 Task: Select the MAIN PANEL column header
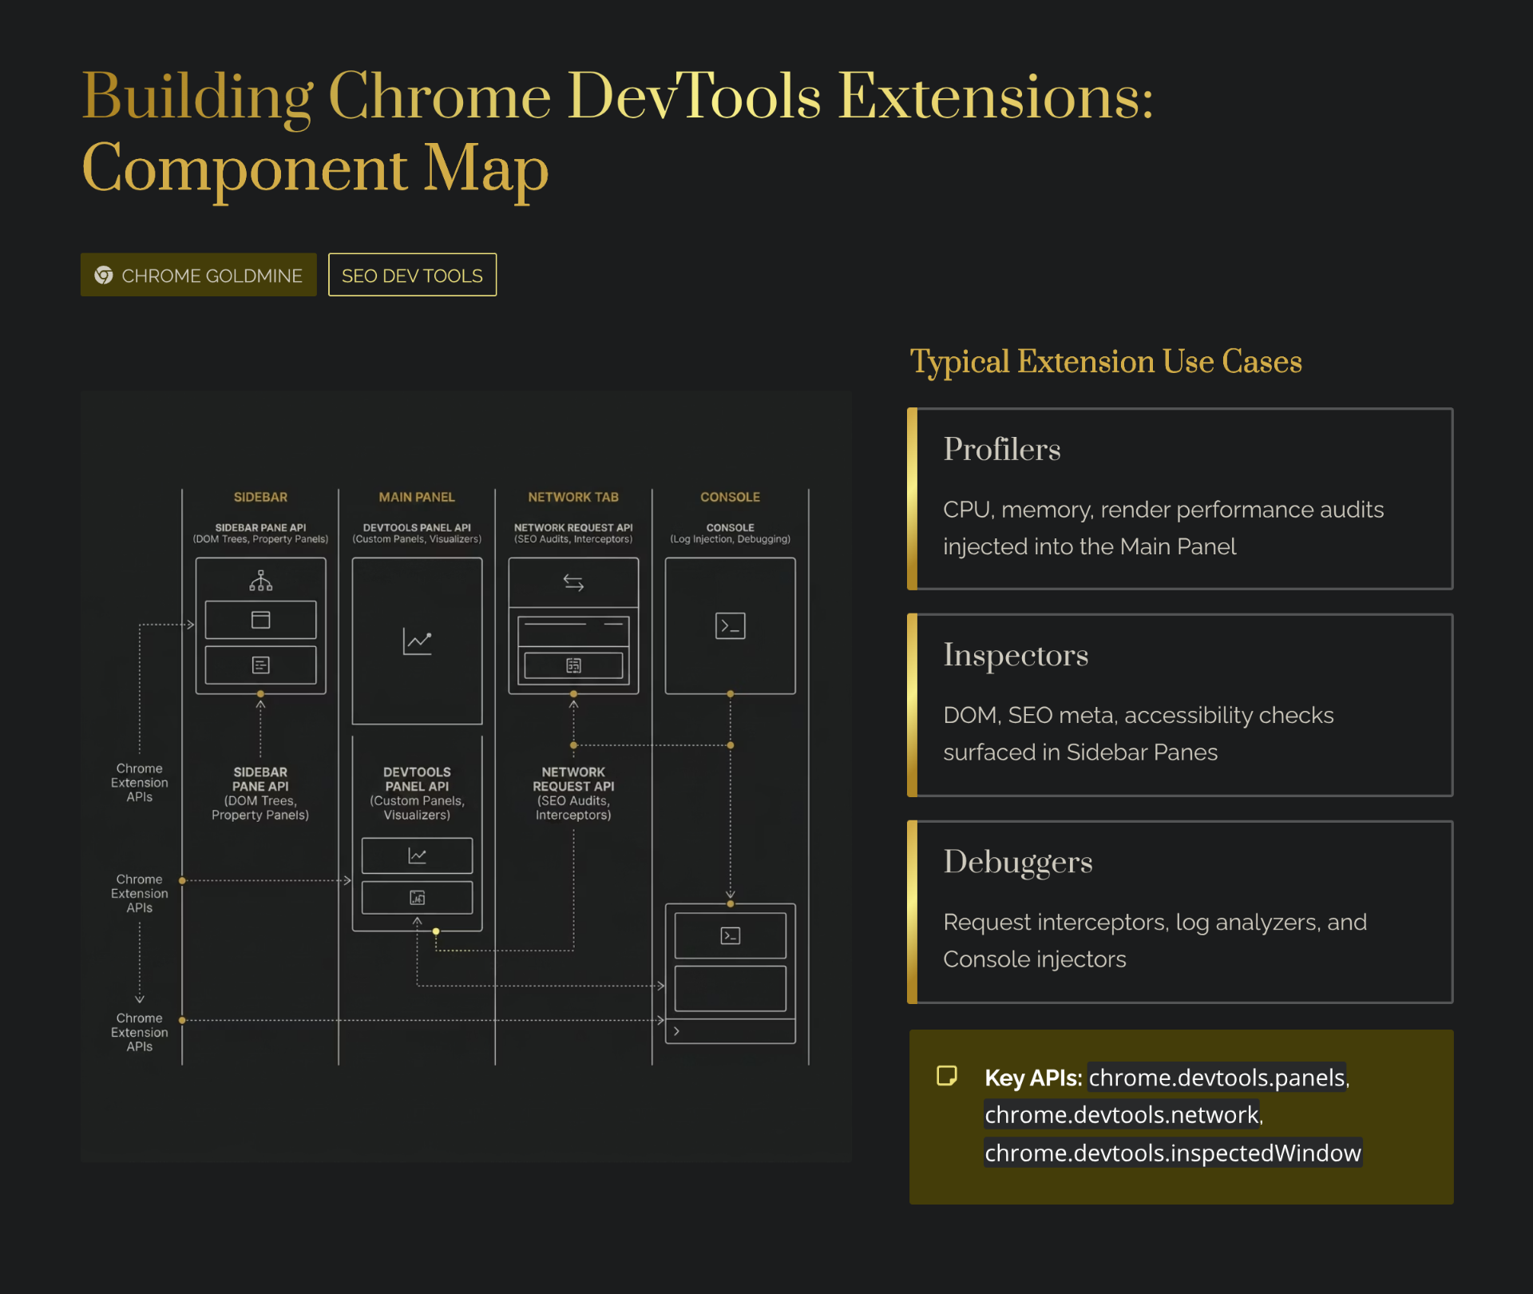tap(417, 497)
